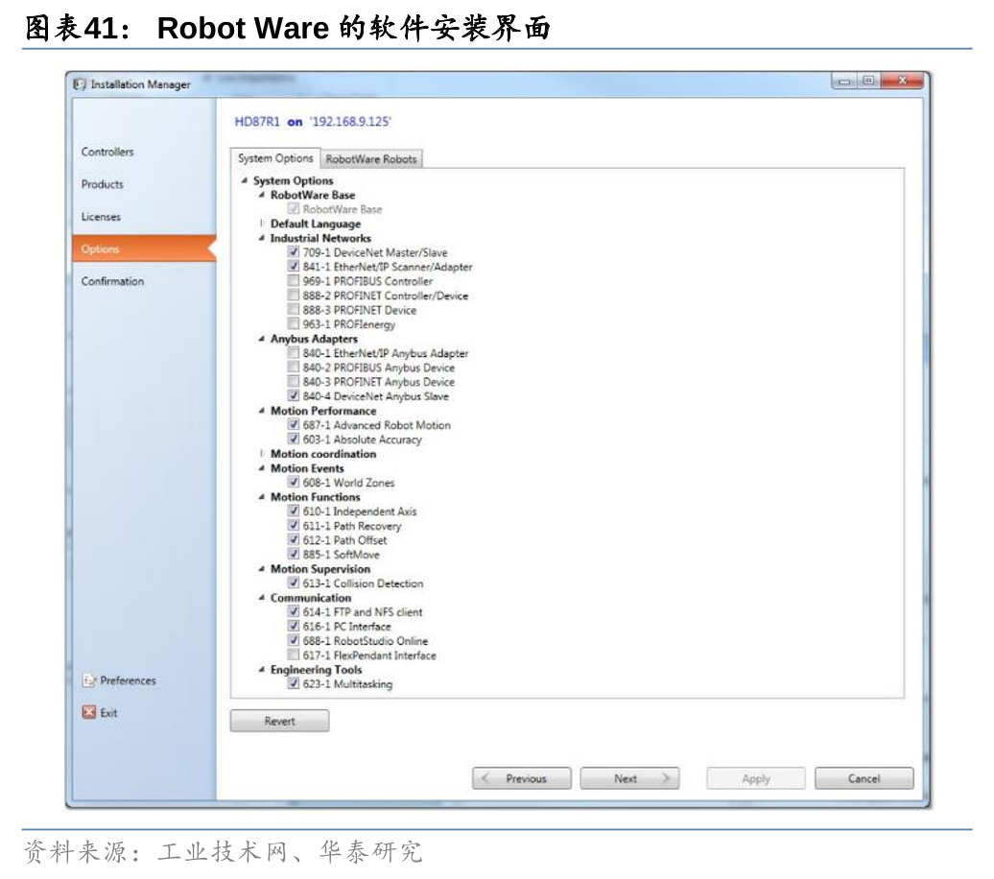
Task: Collapse the Anybus Adapters group
Action: point(261,340)
